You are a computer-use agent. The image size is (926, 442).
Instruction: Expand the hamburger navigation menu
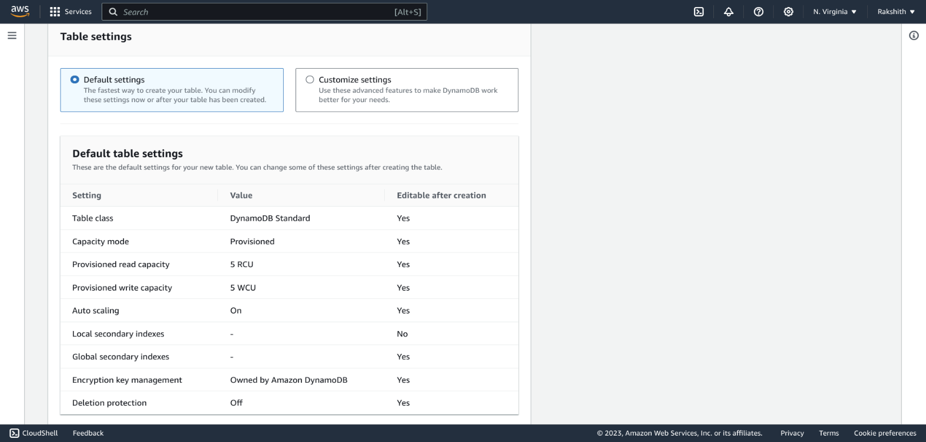click(12, 36)
